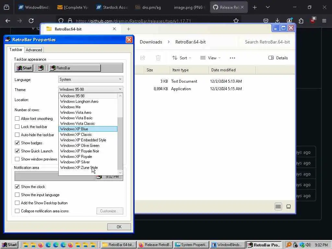Select Windows XP Blue theme
The image size is (332, 249).
(x=88, y=129)
